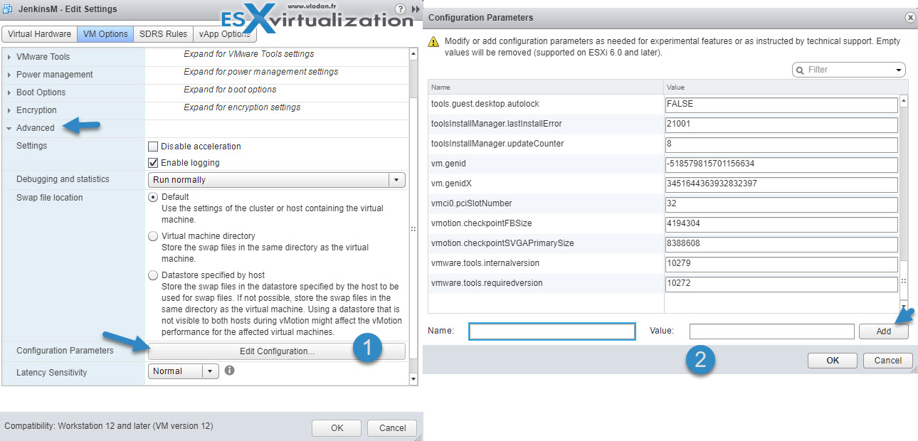918x441 pixels.
Task: Click the Configuration Parameters list scrollbar
Action: (x=904, y=204)
